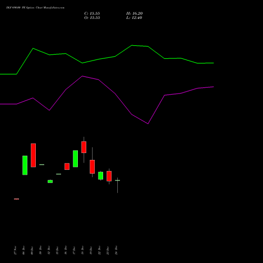
Task: Select the low value L: 12.40
Action: point(134,18)
